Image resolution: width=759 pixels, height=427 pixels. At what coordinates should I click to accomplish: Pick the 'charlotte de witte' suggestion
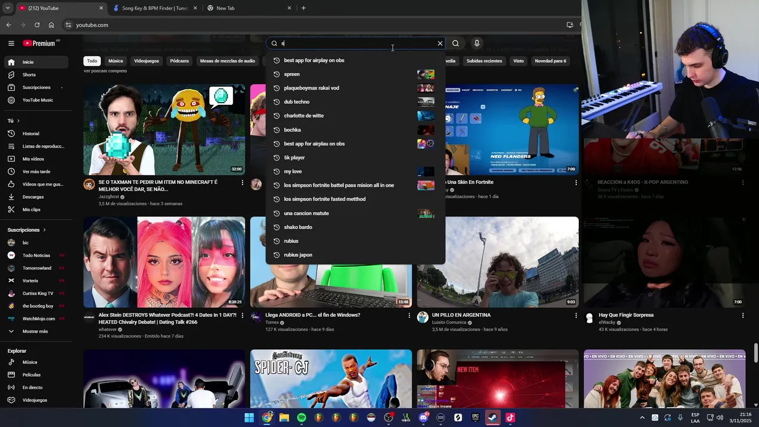(355, 116)
